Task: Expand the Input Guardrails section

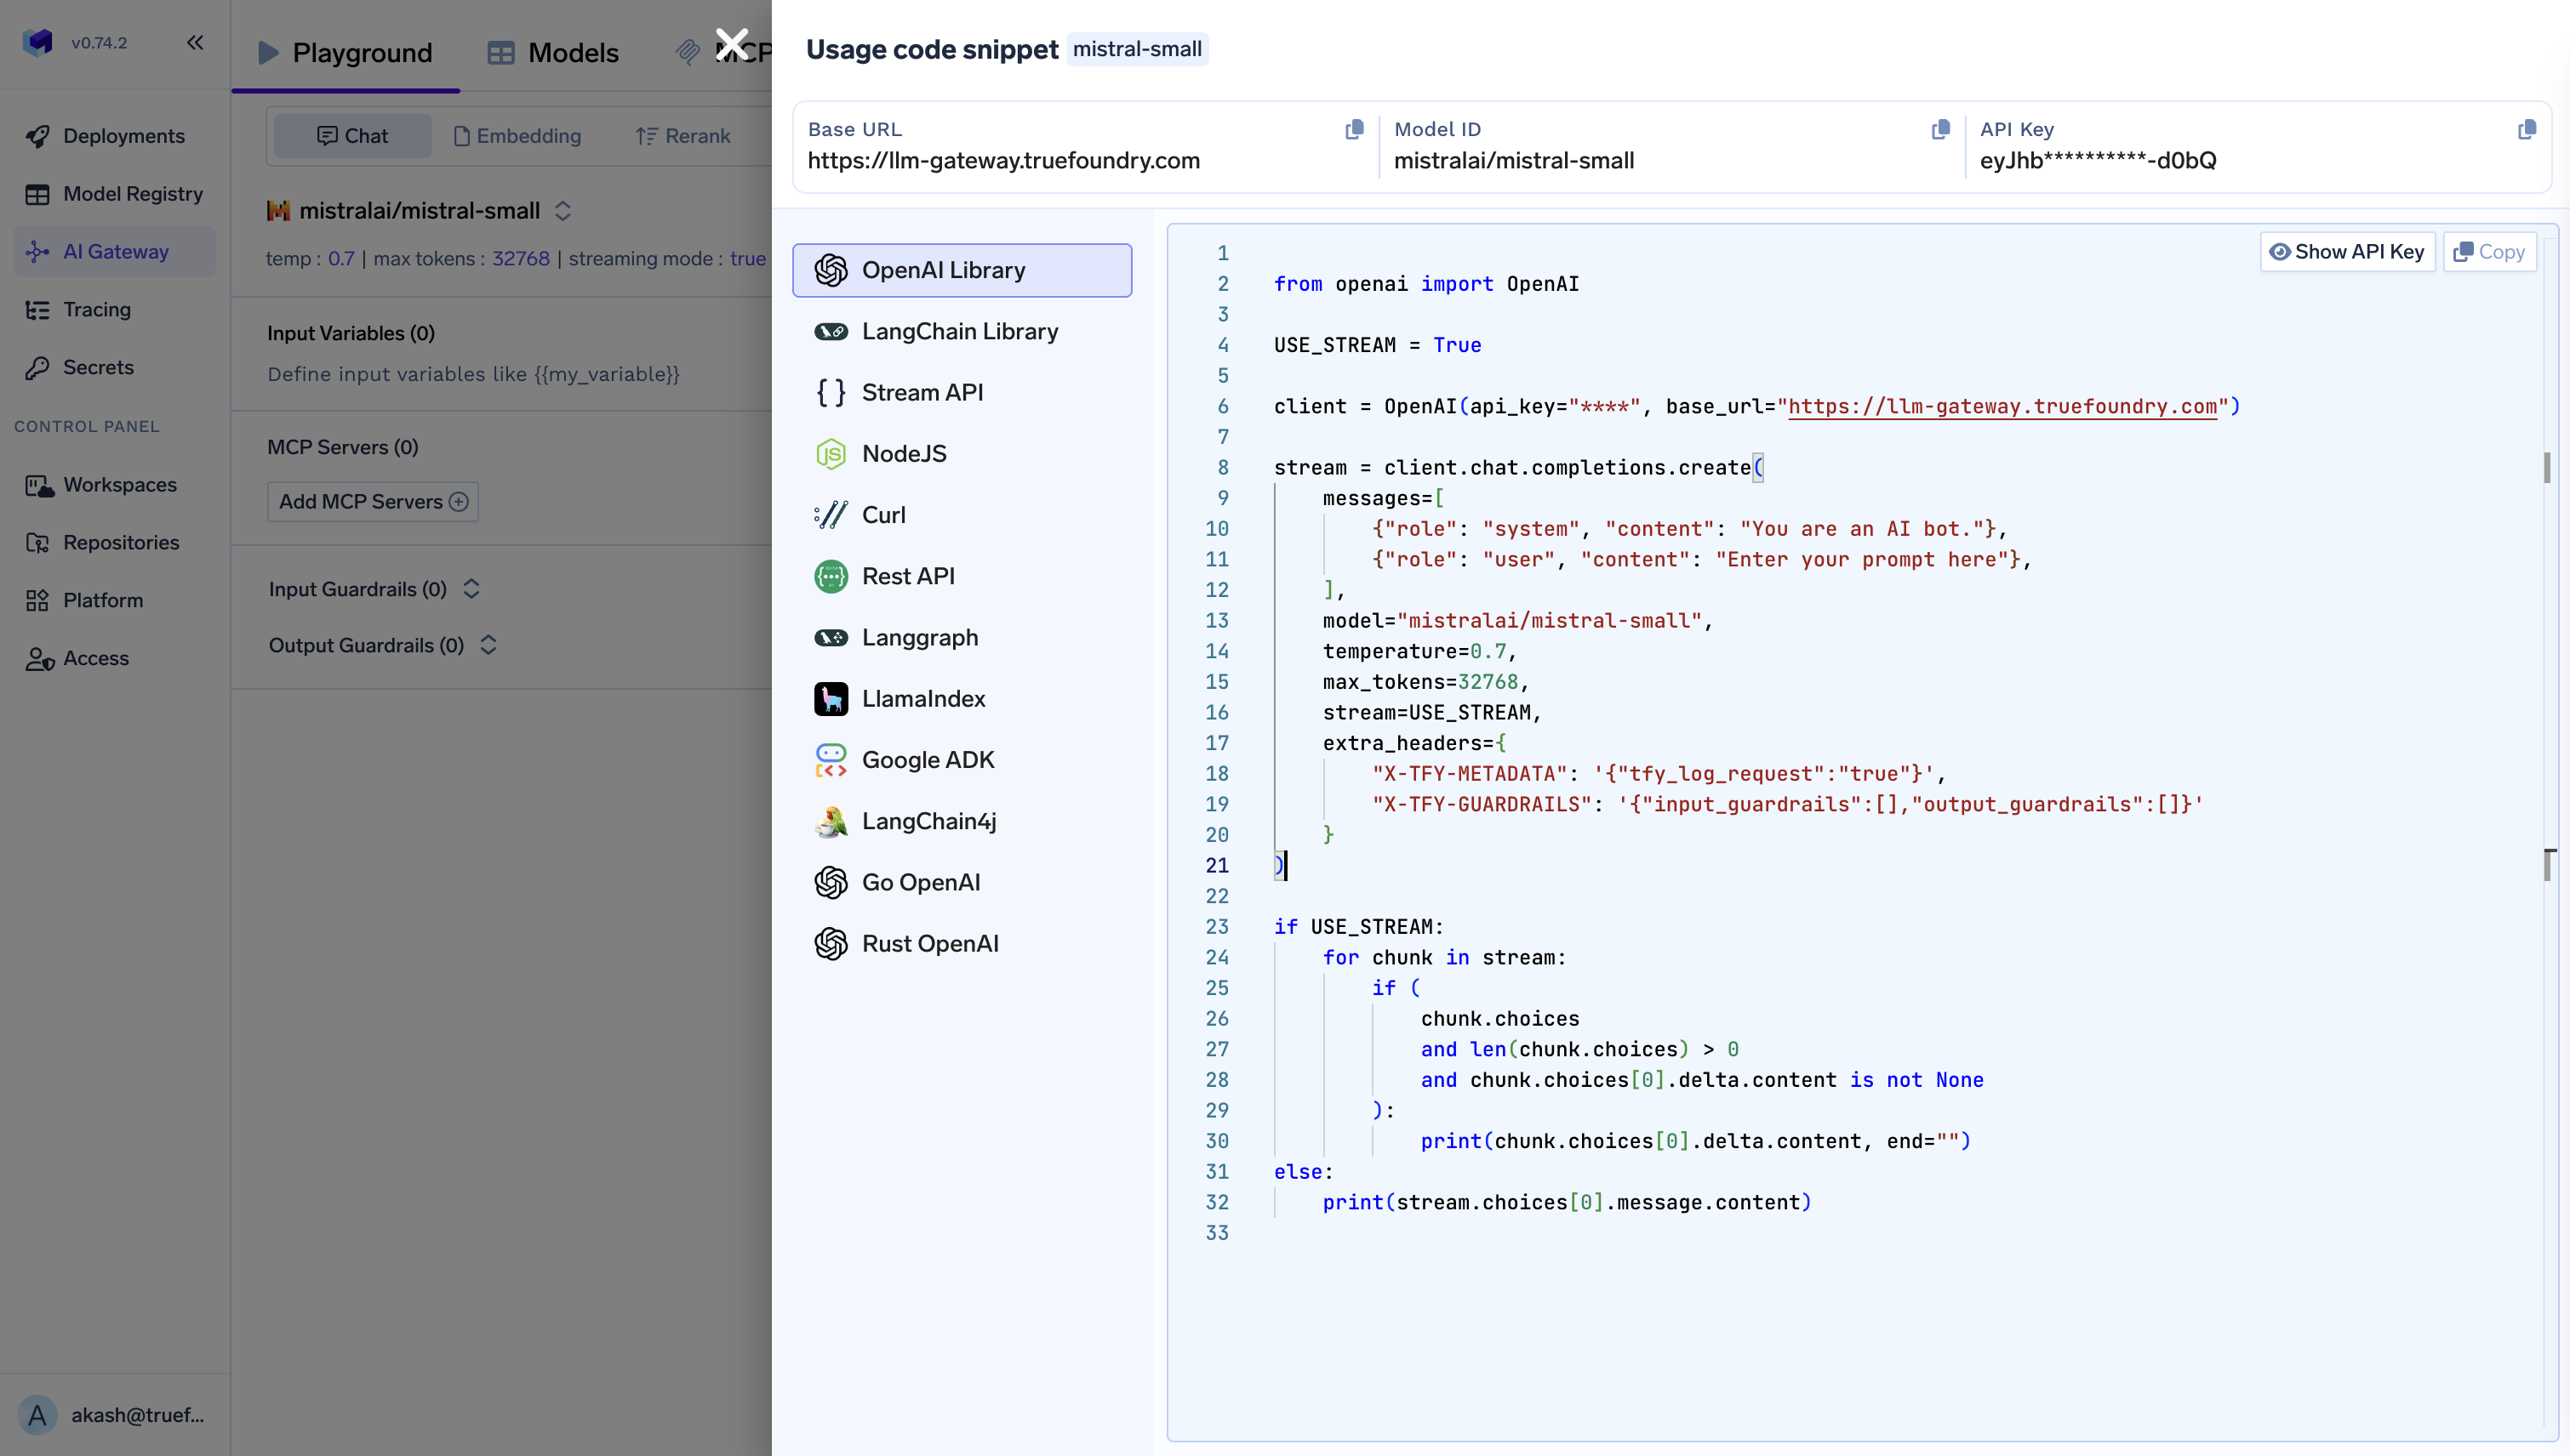Action: coord(471,589)
